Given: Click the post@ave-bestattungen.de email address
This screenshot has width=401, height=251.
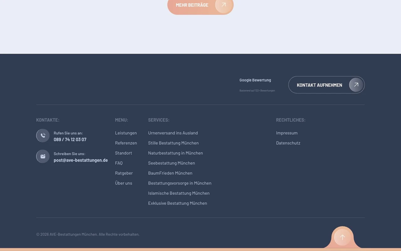Looking at the screenshot, I should click(81, 160).
